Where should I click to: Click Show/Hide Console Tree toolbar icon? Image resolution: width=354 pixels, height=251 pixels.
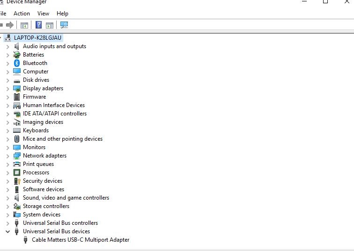pyautogui.click(x=24, y=25)
